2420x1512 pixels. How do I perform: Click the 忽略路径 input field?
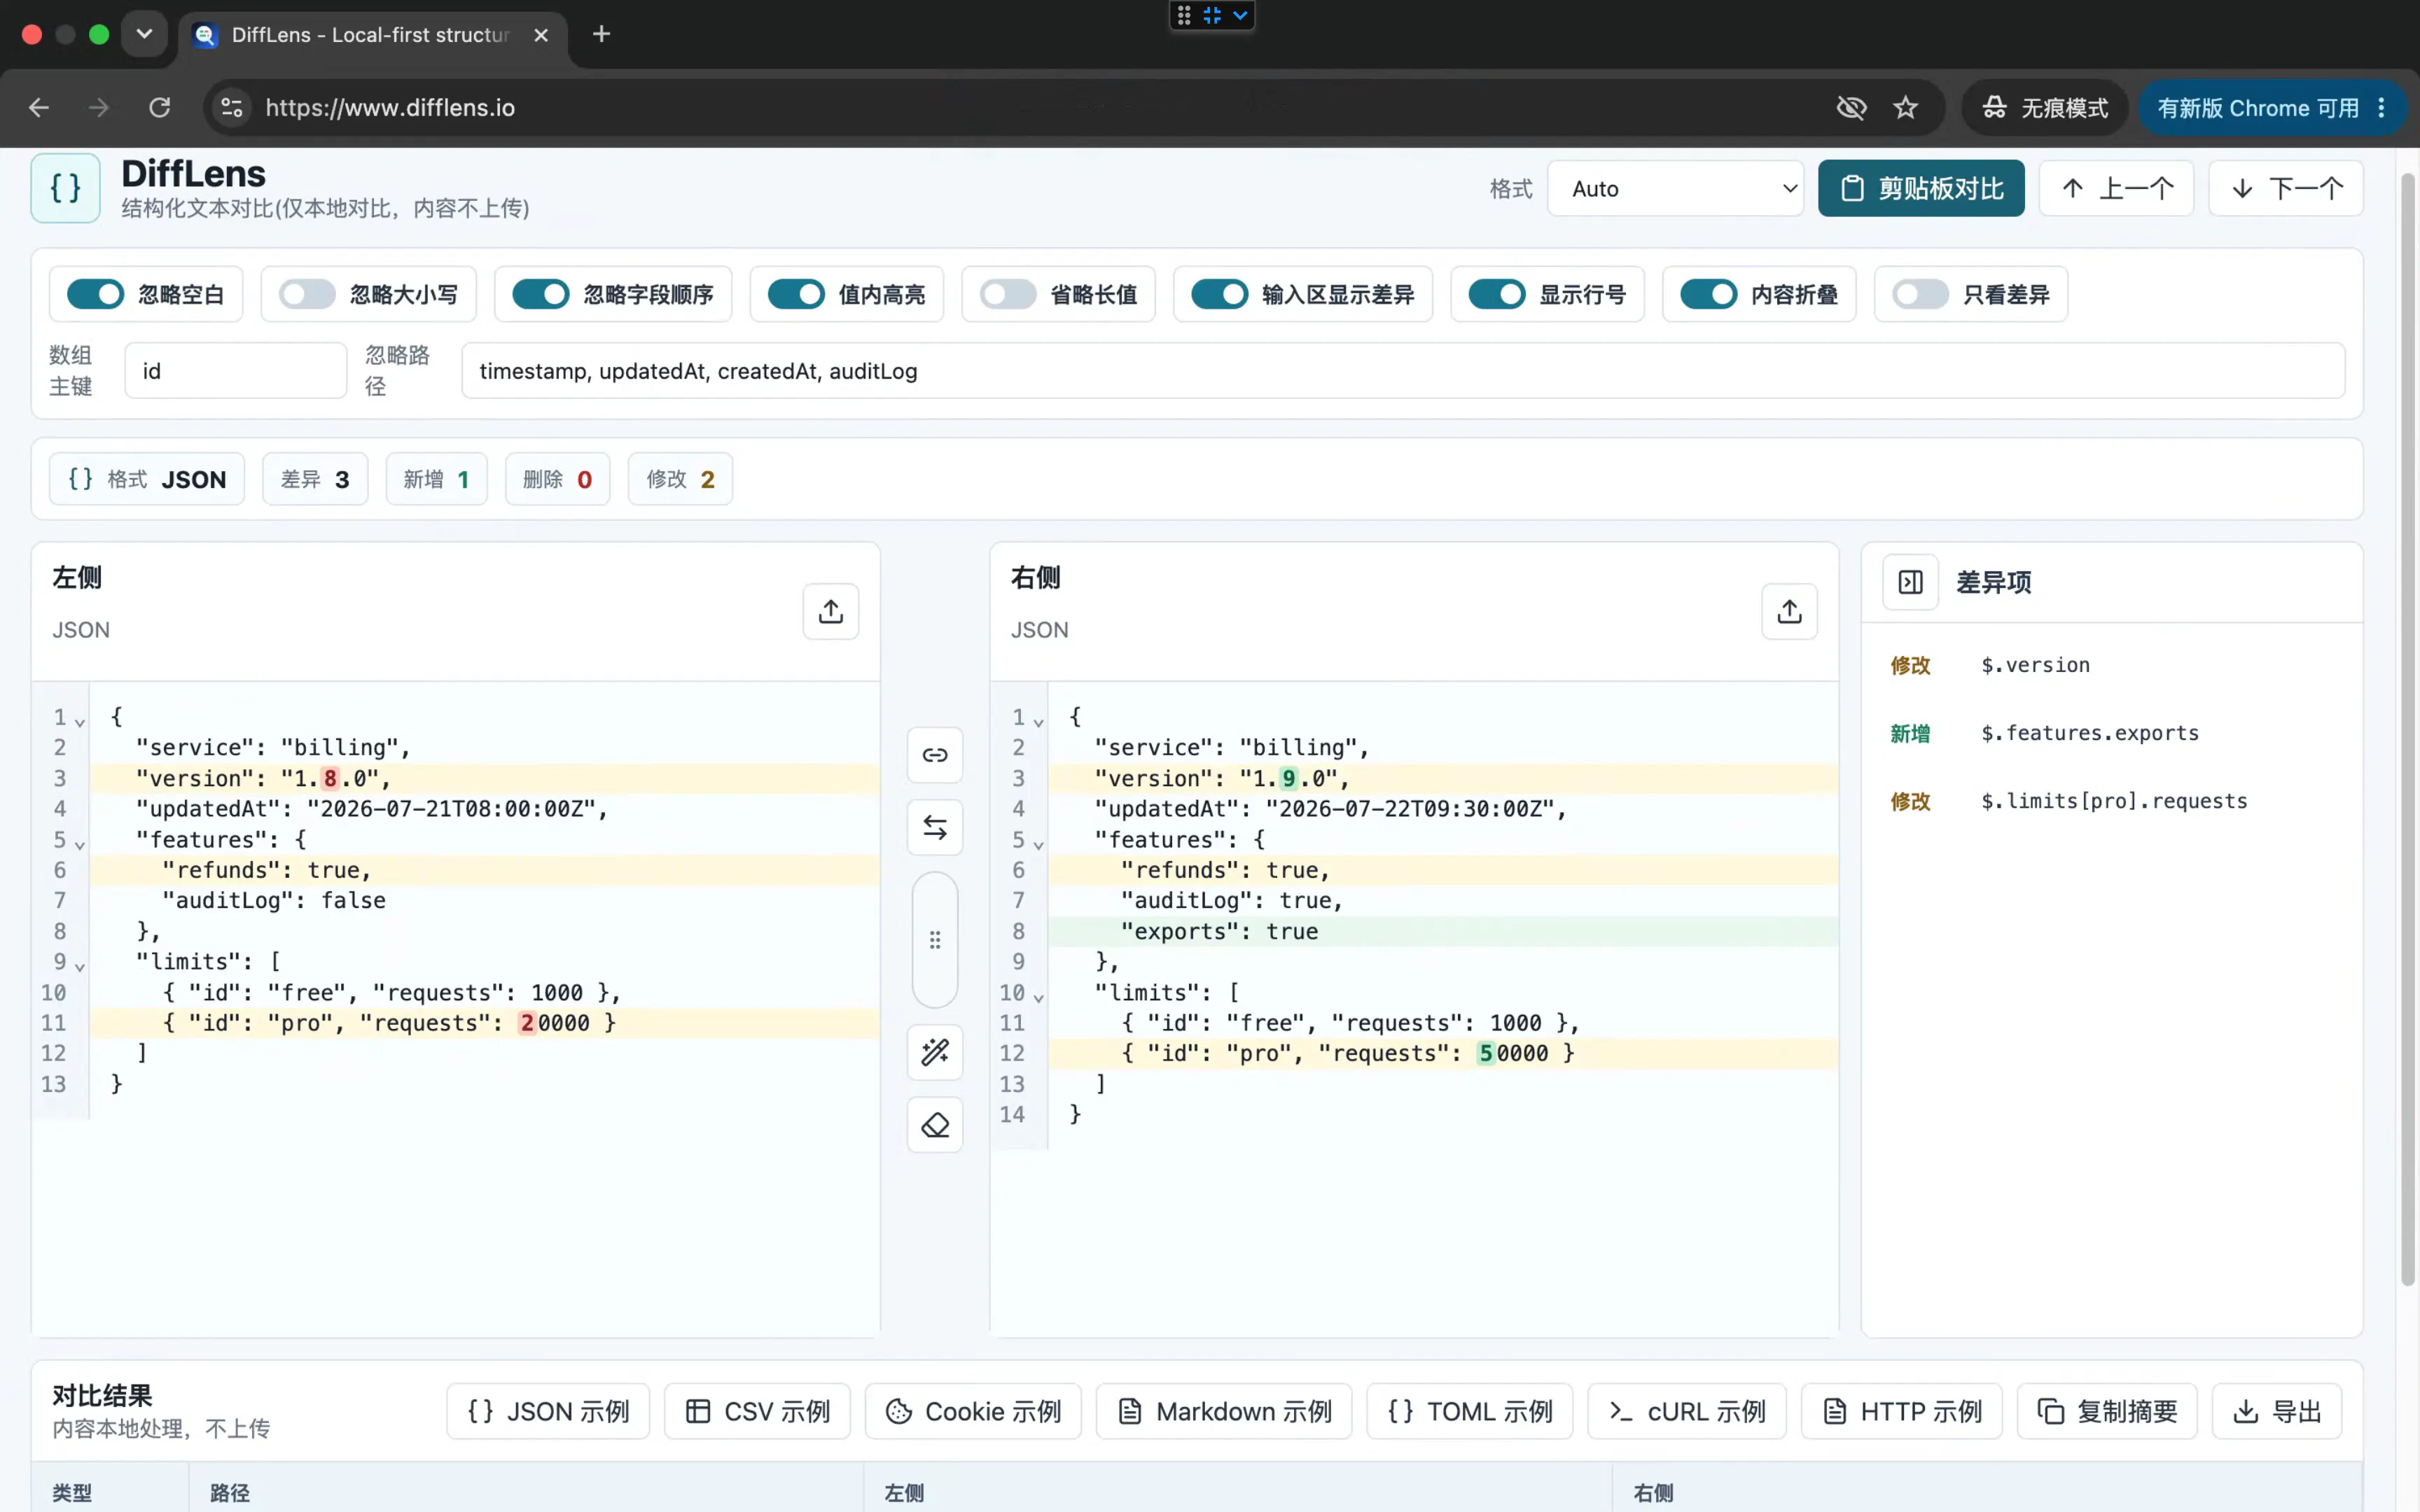click(1403, 371)
